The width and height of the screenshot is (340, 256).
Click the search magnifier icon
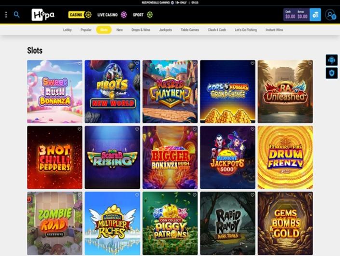(x=17, y=15)
